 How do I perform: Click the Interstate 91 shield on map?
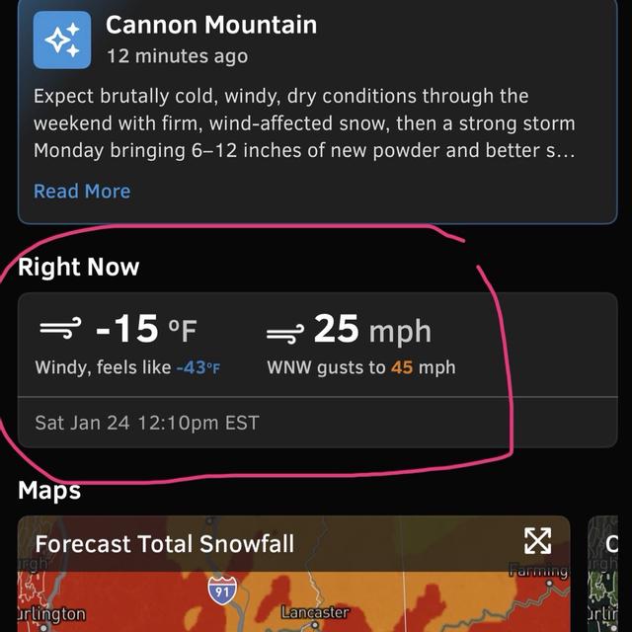pyautogui.click(x=221, y=590)
